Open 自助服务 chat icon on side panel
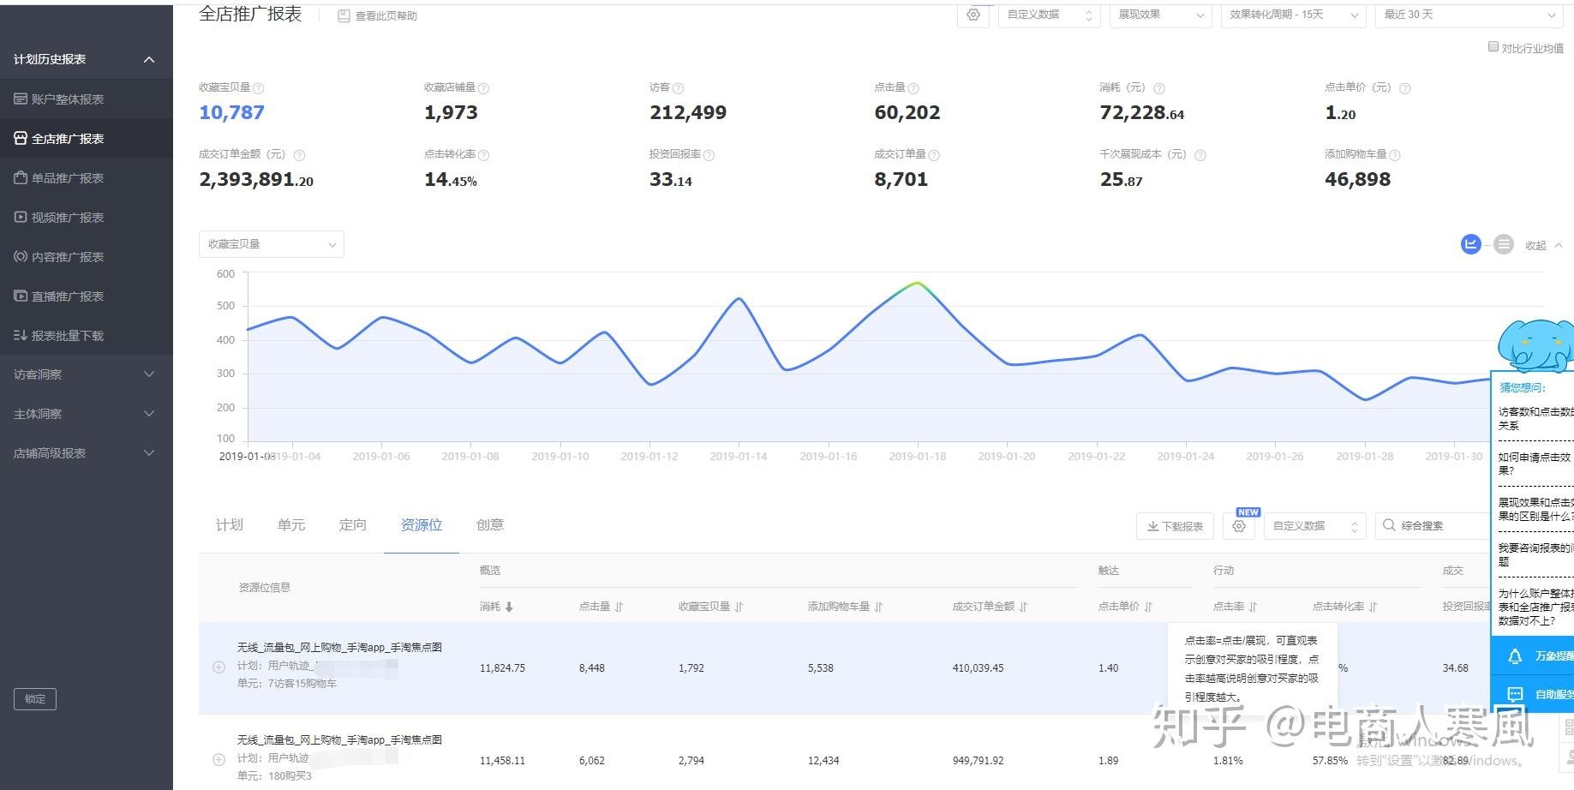Screen dimensions: 1574x790 1515,694
